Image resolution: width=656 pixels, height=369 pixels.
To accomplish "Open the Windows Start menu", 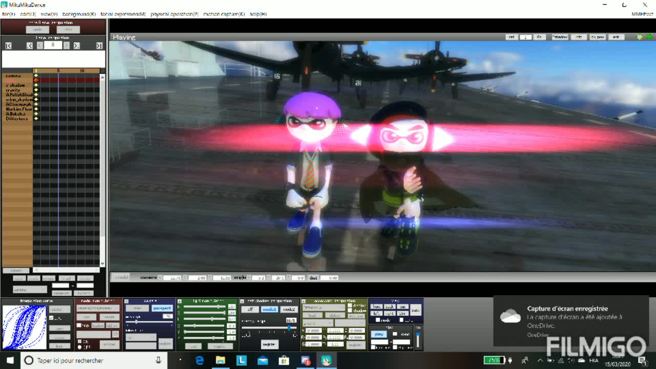I will [x=10, y=360].
